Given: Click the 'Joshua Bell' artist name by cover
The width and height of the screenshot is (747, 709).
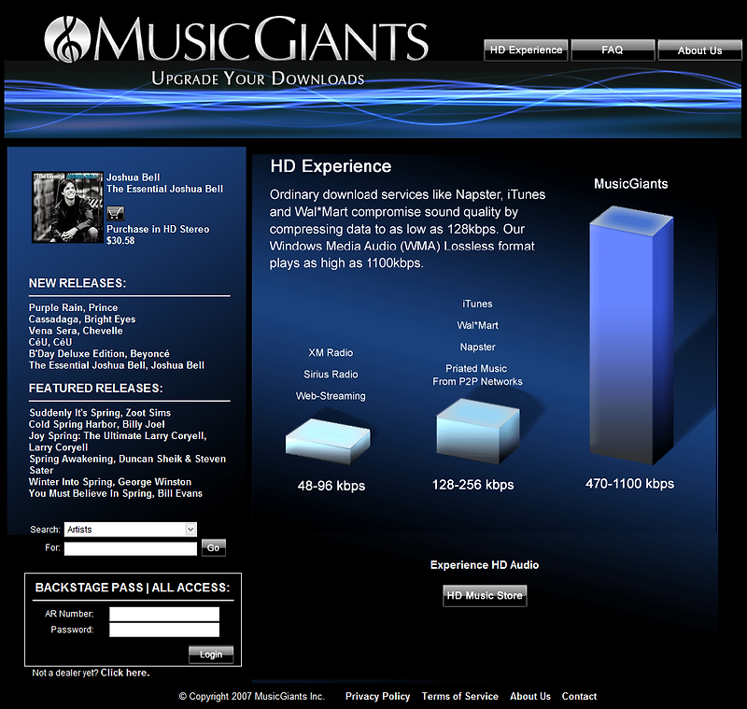Looking at the screenshot, I should click(134, 177).
